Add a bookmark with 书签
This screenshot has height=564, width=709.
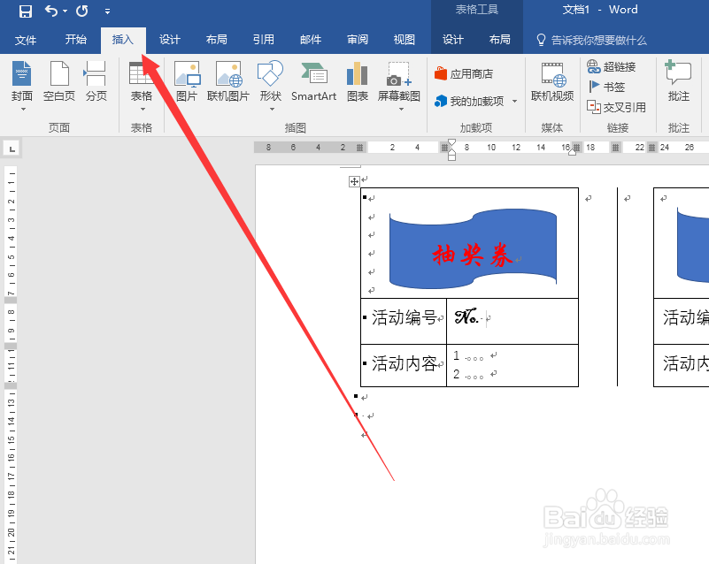pos(606,87)
